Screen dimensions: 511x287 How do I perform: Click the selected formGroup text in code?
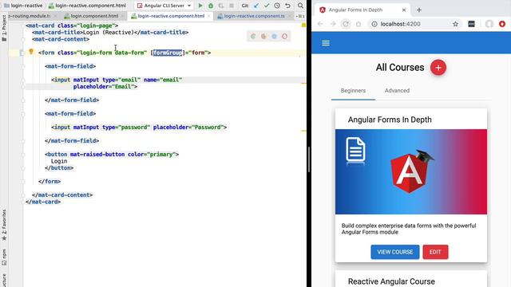point(168,53)
